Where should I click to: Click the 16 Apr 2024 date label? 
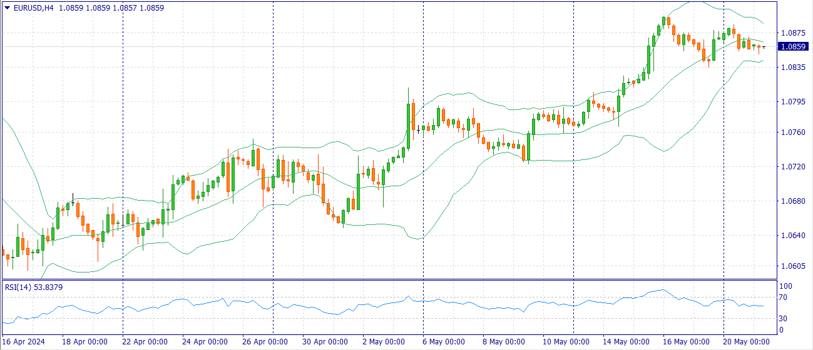24,342
